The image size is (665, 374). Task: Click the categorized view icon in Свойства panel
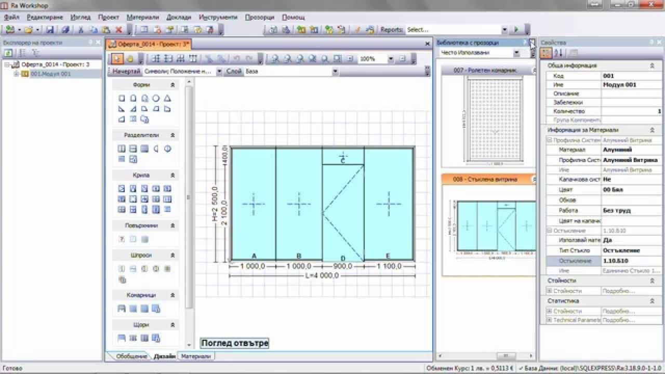click(x=546, y=52)
